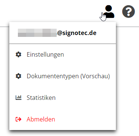
Task: Click the signotec.de domain text
Action: pyautogui.click(x=79, y=33)
